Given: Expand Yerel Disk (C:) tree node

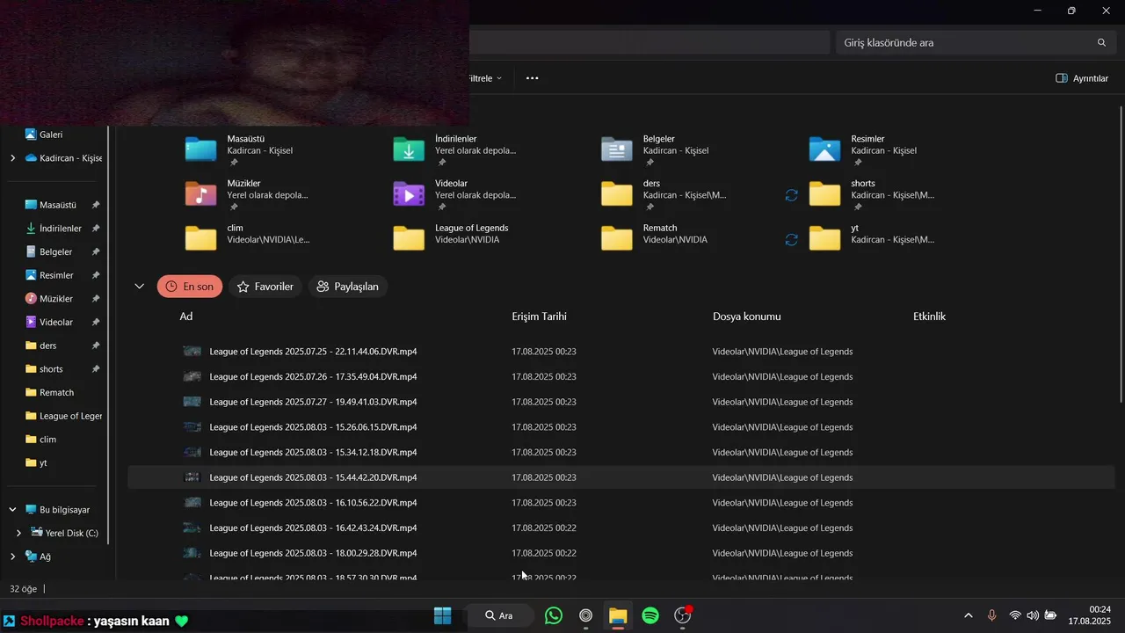Looking at the screenshot, I should tap(18, 533).
